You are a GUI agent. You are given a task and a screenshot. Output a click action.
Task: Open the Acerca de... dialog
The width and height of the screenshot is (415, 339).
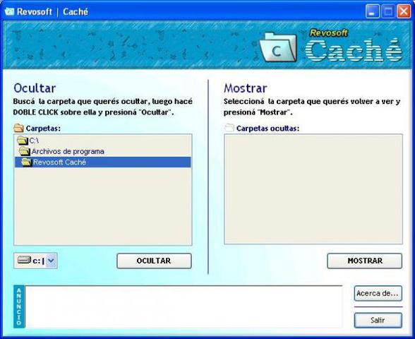378,293
